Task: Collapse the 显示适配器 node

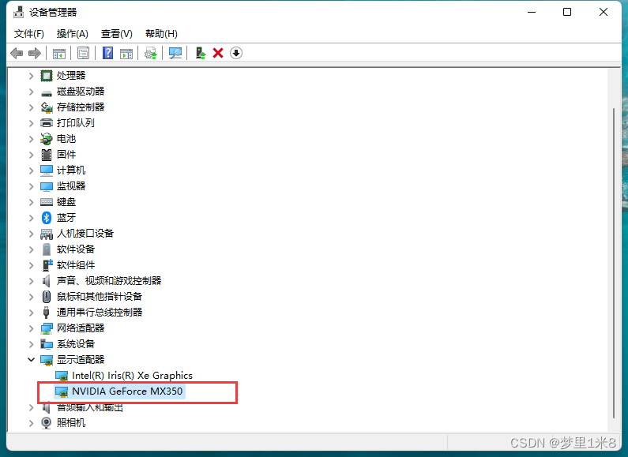Action: (32, 360)
